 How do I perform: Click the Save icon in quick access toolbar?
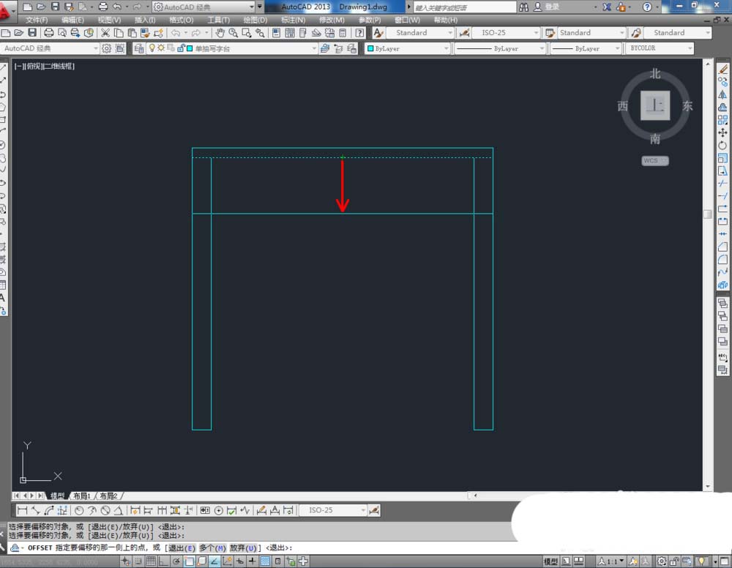coord(55,7)
